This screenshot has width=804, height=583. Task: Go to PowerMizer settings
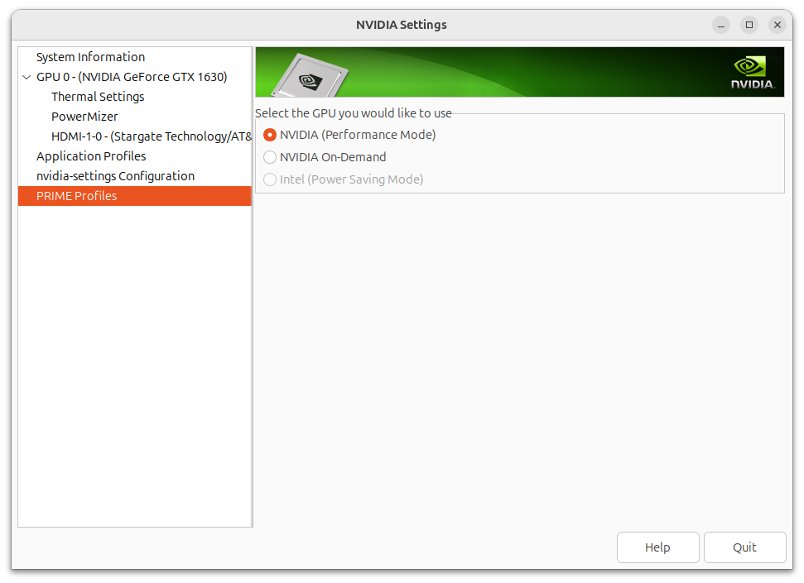135,117
